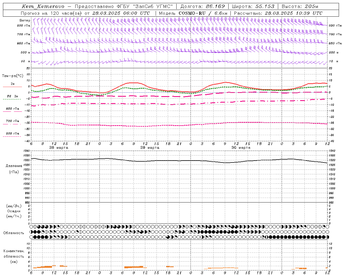343x275 pixels.
Task: Click the Рассчитано: 28.03.2025 10:39 UTC text
Action: coord(278,13)
